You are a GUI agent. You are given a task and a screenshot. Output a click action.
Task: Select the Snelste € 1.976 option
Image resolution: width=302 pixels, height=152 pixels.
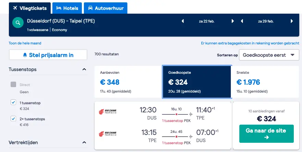[x=265, y=82]
